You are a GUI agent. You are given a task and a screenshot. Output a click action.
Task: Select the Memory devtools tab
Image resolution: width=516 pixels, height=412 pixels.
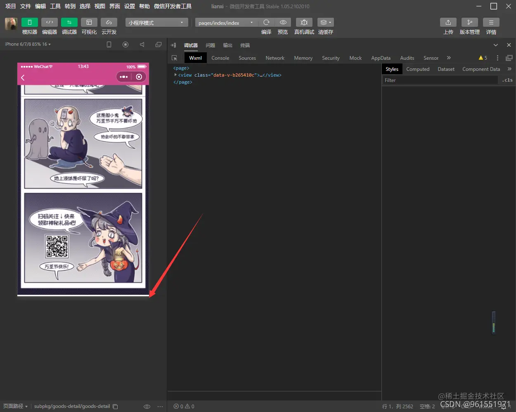point(303,58)
